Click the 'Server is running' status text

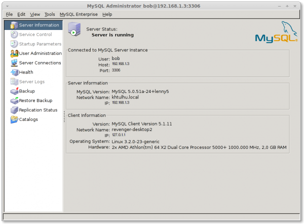click(112, 35)
